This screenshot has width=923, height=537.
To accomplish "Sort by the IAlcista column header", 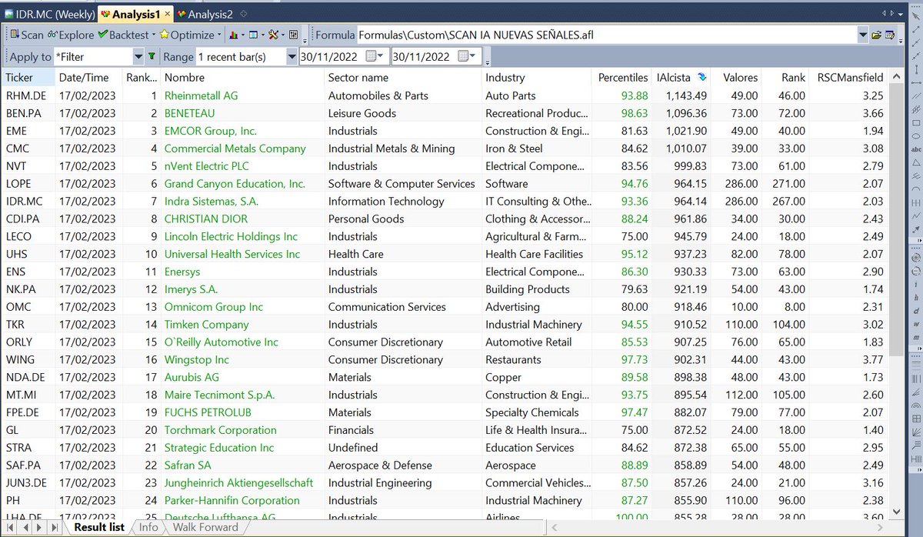I will pos(681,77).
